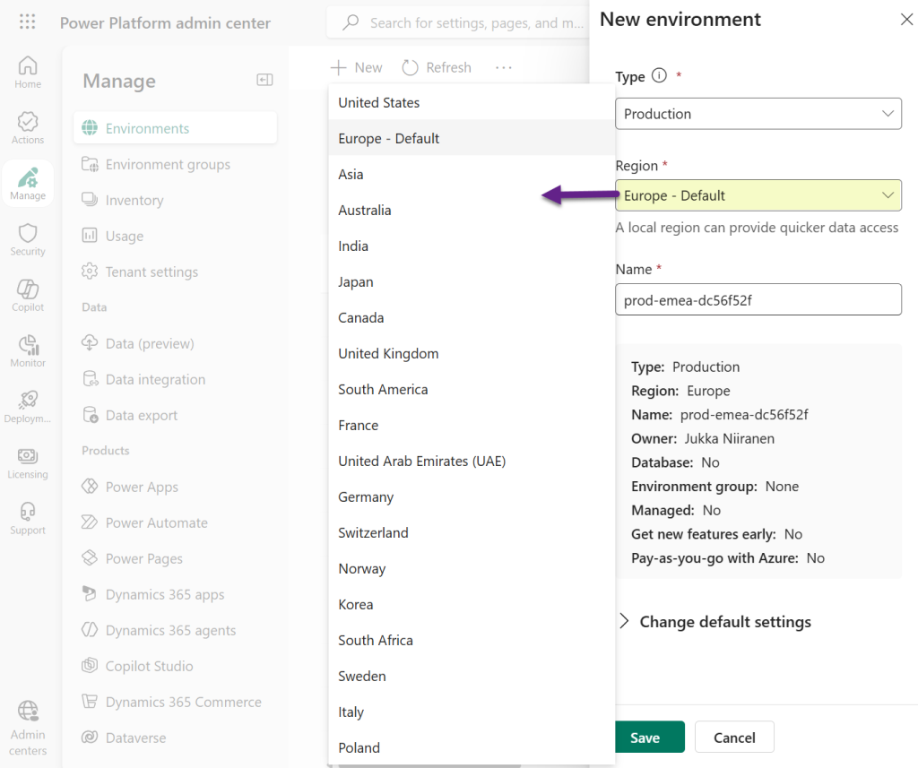Click the Power Apps icon
This screenshot has width=918, height=768.
[90, 487]
